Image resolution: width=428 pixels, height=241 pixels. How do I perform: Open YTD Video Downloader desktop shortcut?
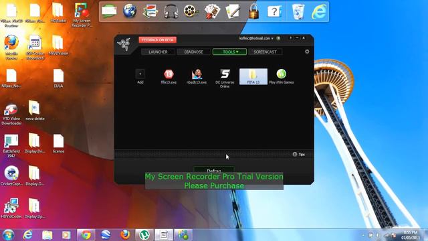pyautogui.click(x=11, y=114)
